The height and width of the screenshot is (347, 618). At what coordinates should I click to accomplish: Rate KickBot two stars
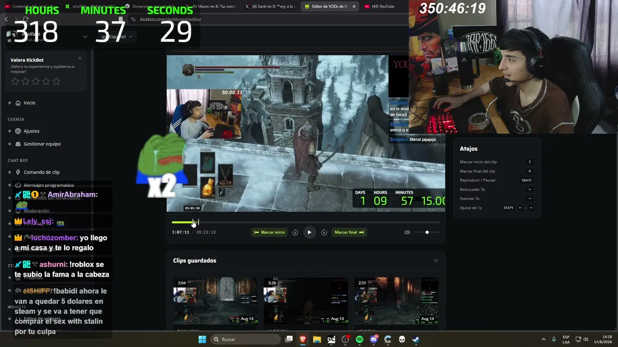point(26,81)
